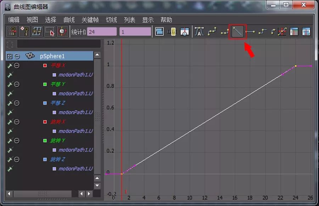Click the graph editor title bar icon
Viewport: 319px width, 206px height.
(8, 7)
